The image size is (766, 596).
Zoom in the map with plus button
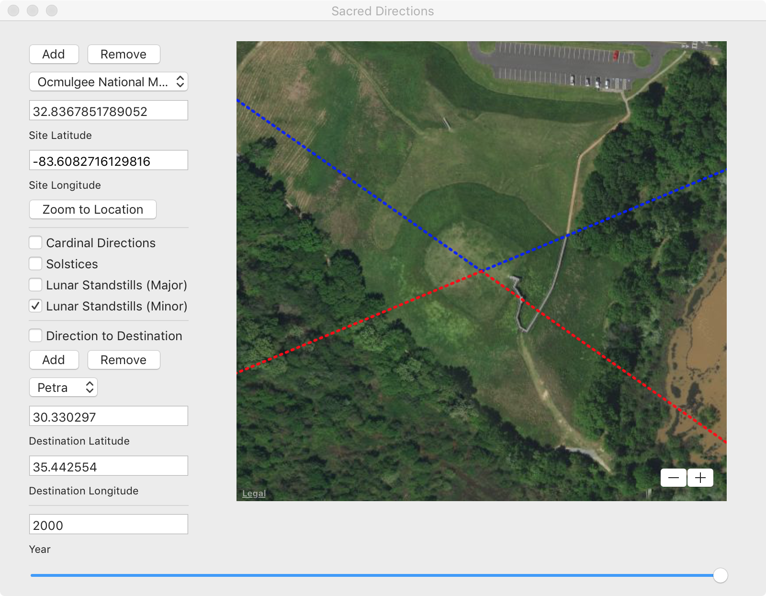click(x=700, y=478)
